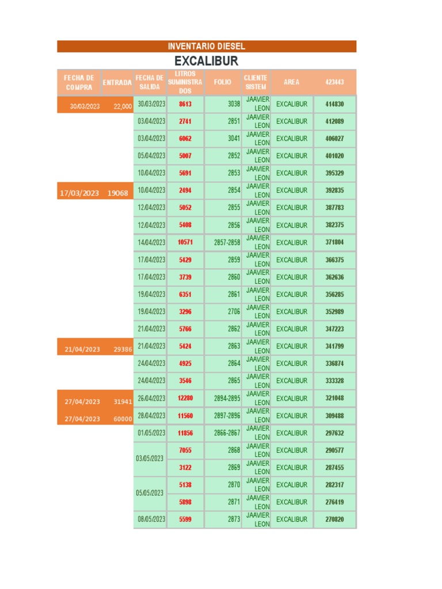
Task: Select the large EXCALIBUR heading cell
Action: point(206,61)
